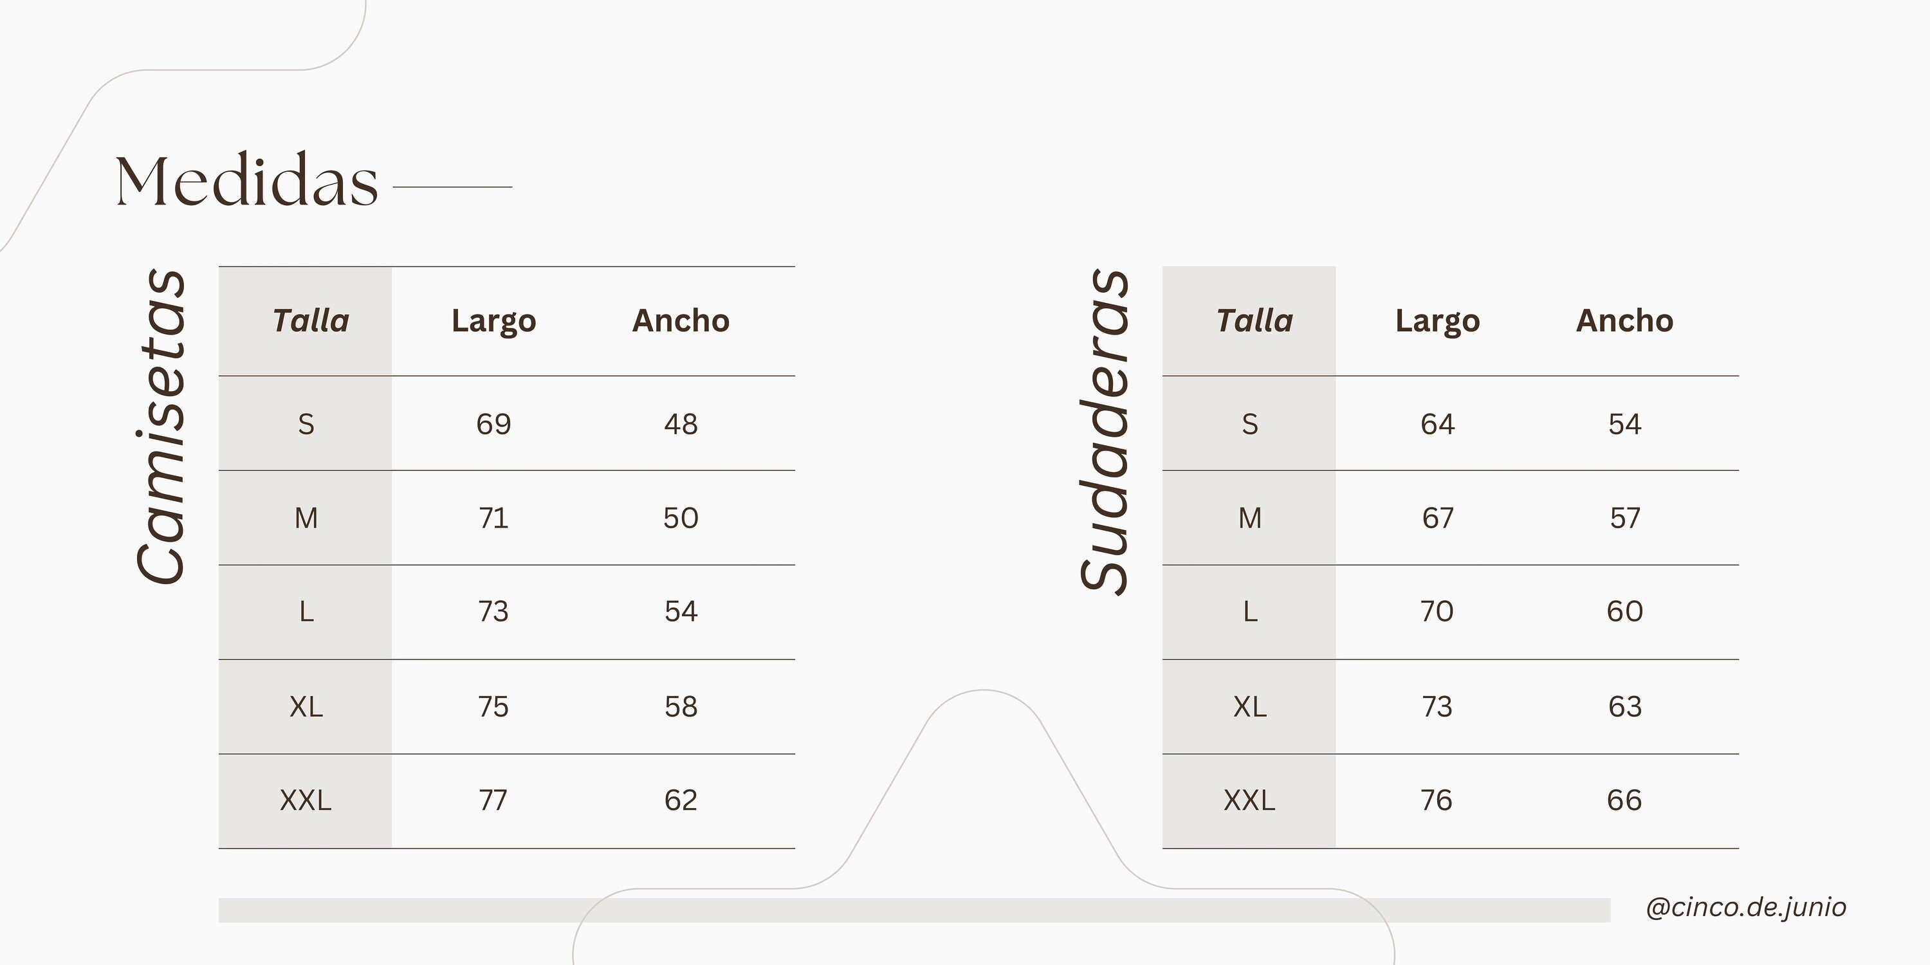Select the Talla header in Sudaderas table
Screen dimensions: 1930x965
1255,320
